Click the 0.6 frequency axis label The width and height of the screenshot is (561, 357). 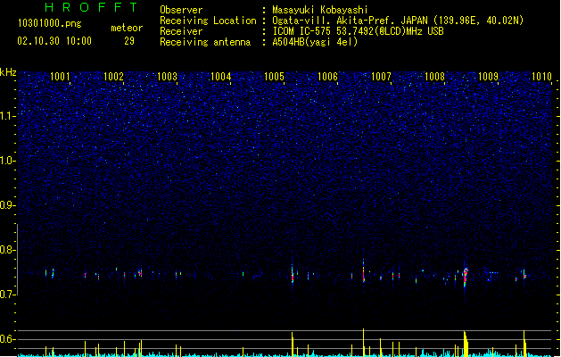tap(8, 339)
